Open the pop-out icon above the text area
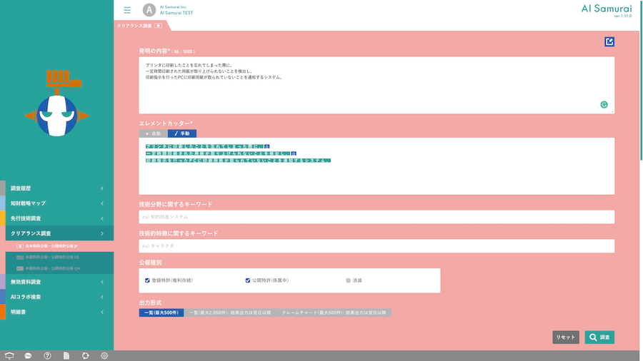The height and width of the screenshot is (361, 643). (609, 42)
